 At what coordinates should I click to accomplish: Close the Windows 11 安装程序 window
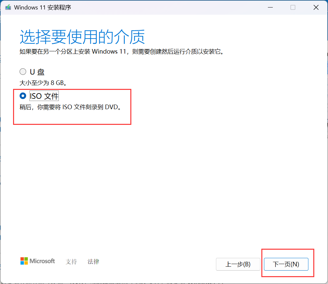316,7
